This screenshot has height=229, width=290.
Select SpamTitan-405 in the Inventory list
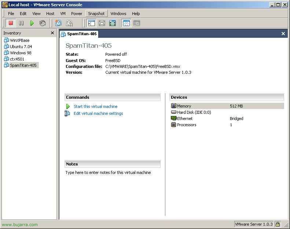23,65
